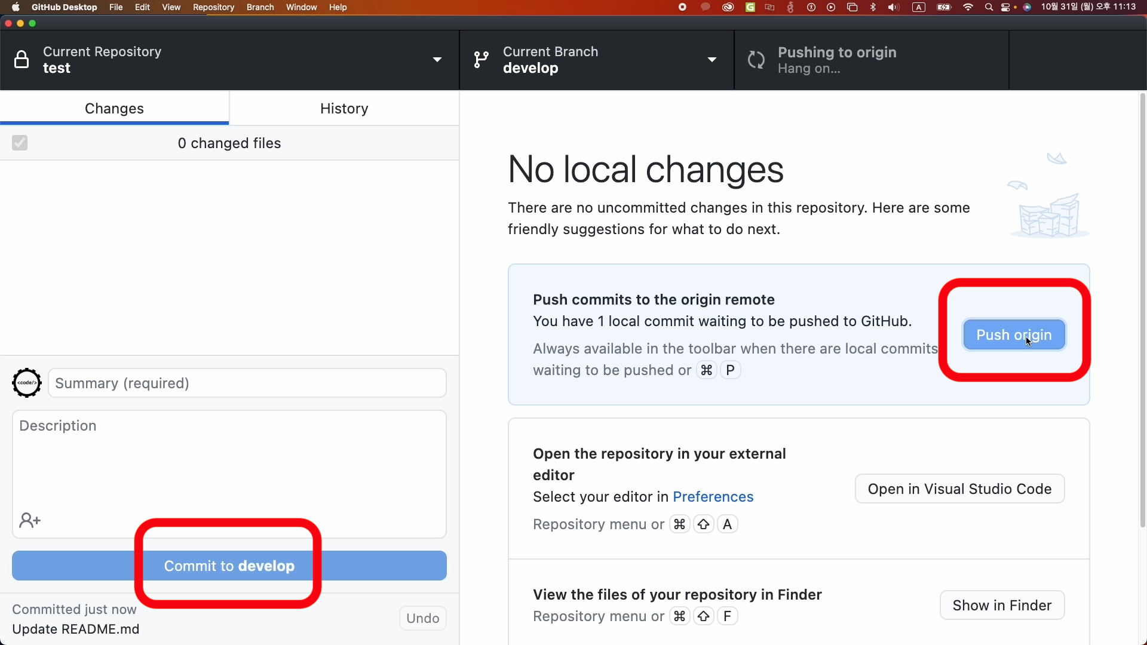Viewport: 1147px width, 645px height.
Task: Click the user avatar beside summary
Action: [x=27, y=383]
